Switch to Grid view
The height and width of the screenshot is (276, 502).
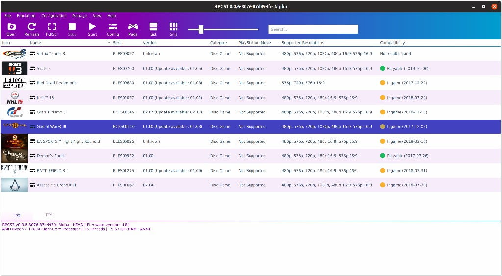tap(174, 28)
